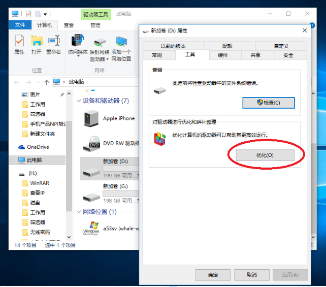Click the DVD RW drive icon
326x287 pixels.
click(91, 143)
